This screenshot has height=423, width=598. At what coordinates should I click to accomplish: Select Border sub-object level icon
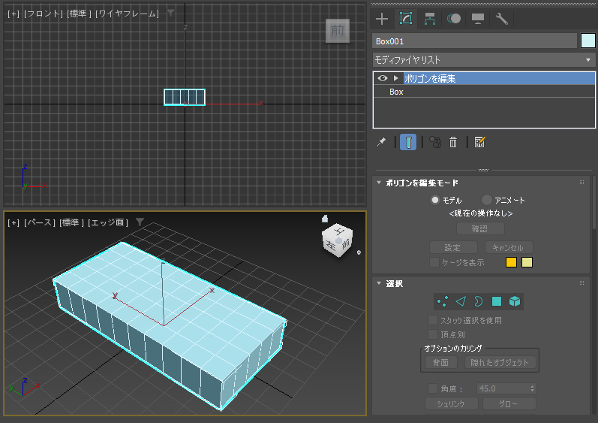click(x=478, y=301)
